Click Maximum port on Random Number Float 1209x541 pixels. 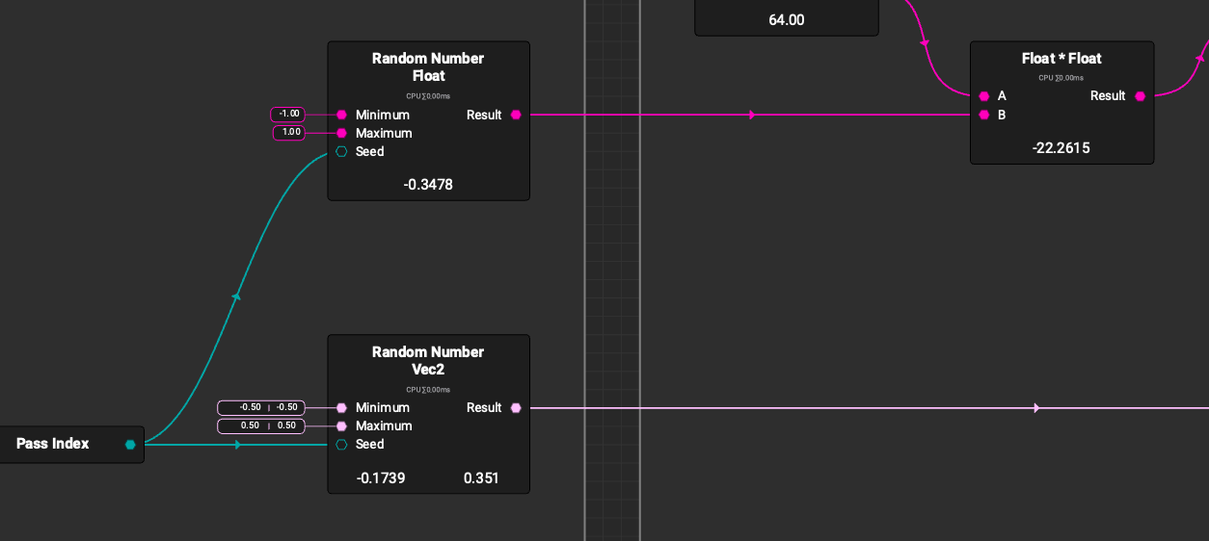341,134
